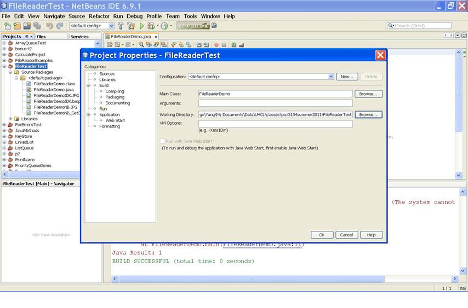Click the Start Macro Recording red icon
Screen dimensions: 468x308
tap(216, 45)
